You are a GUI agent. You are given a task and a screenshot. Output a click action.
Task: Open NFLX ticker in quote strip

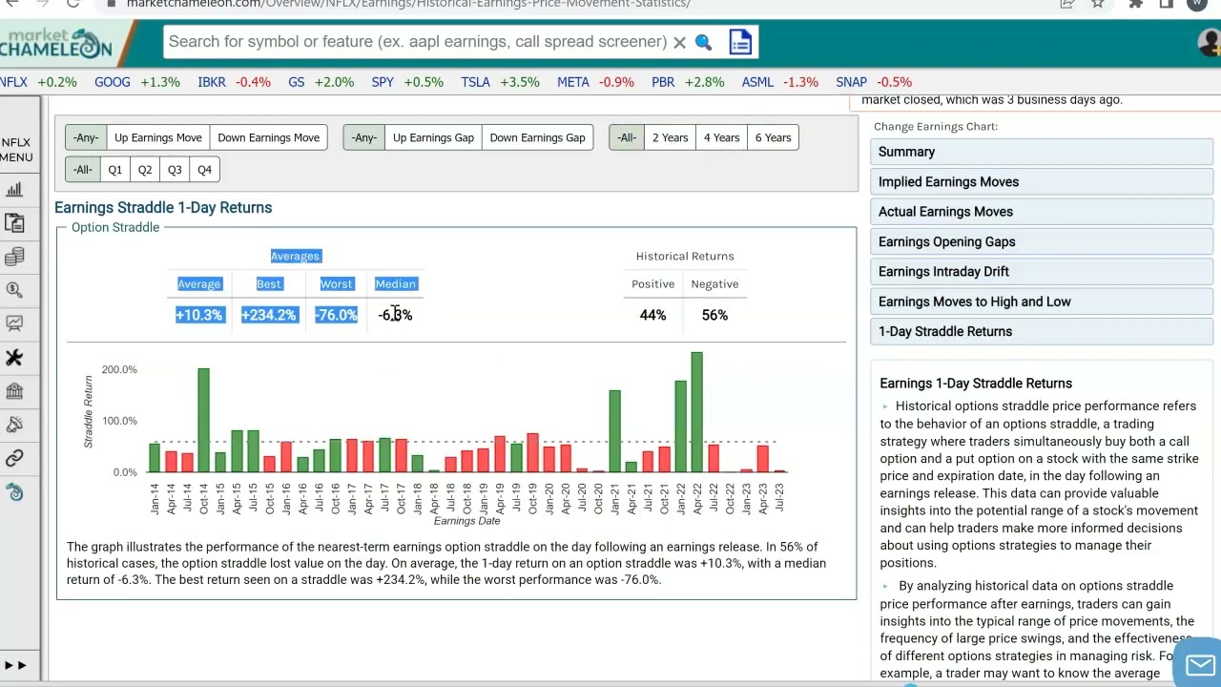click(13, 82)
